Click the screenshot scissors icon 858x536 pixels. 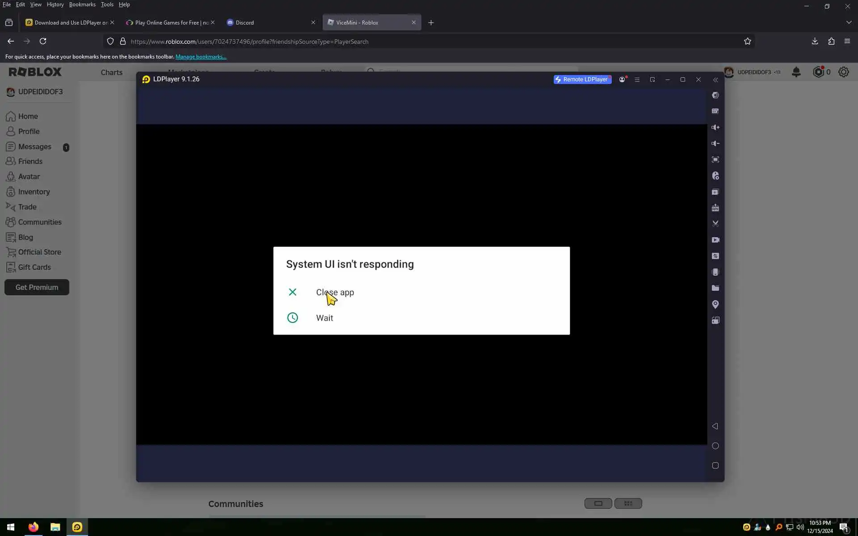pyautogui.click(x=715, y=224)
